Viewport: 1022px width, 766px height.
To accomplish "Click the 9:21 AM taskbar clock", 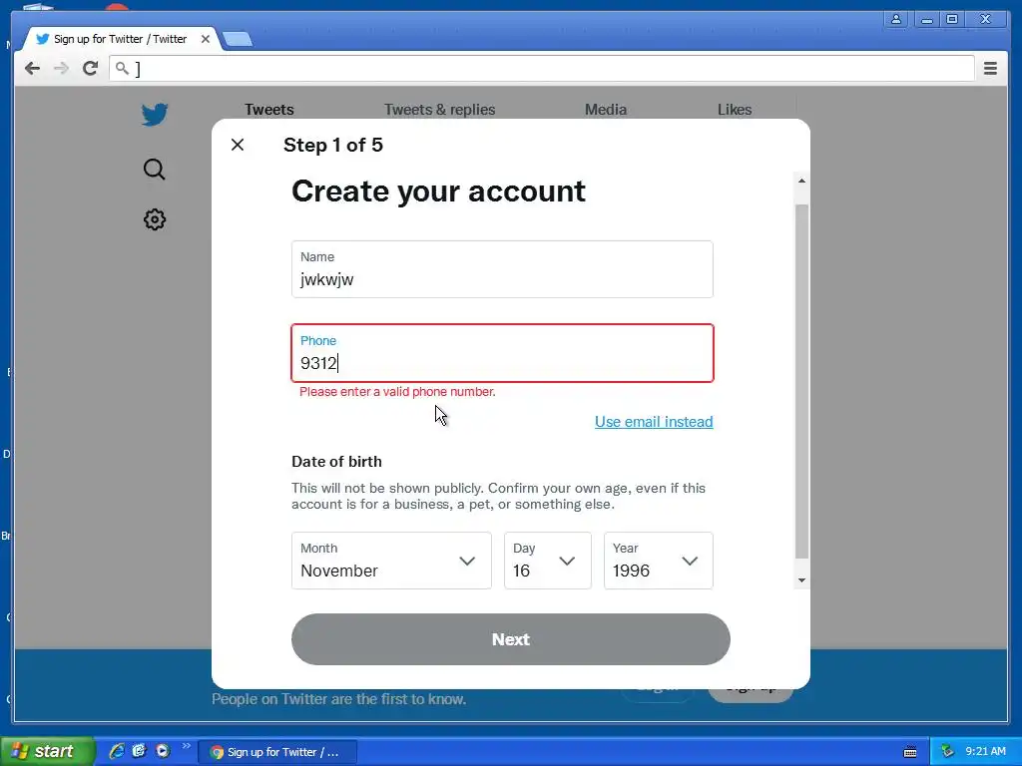I will pyautogui.click(x=985, y=752).
